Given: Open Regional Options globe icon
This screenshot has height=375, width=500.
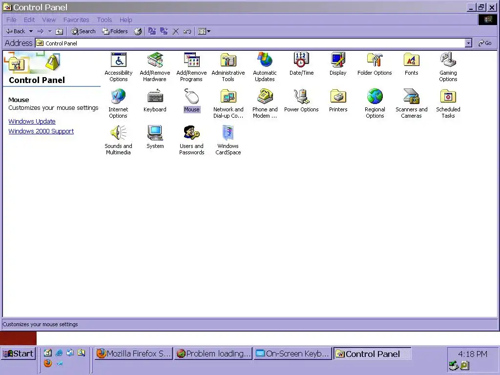Looking at the screenshot, I should [375, 96].
